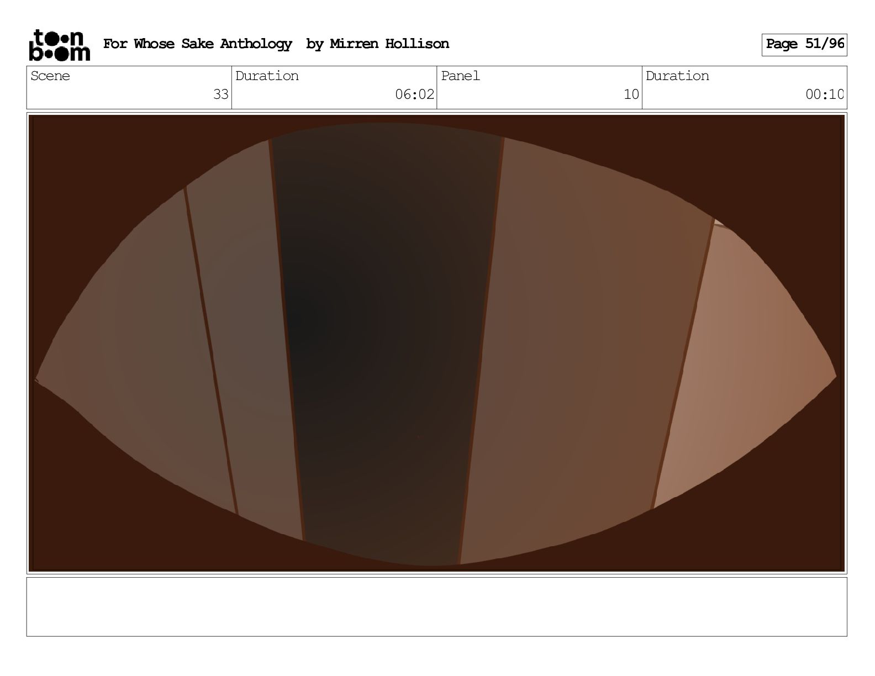The width and height of the screenshot is (875, 676).
Task: Click the 'Panel' header label
Action: [x=460, y=76]
